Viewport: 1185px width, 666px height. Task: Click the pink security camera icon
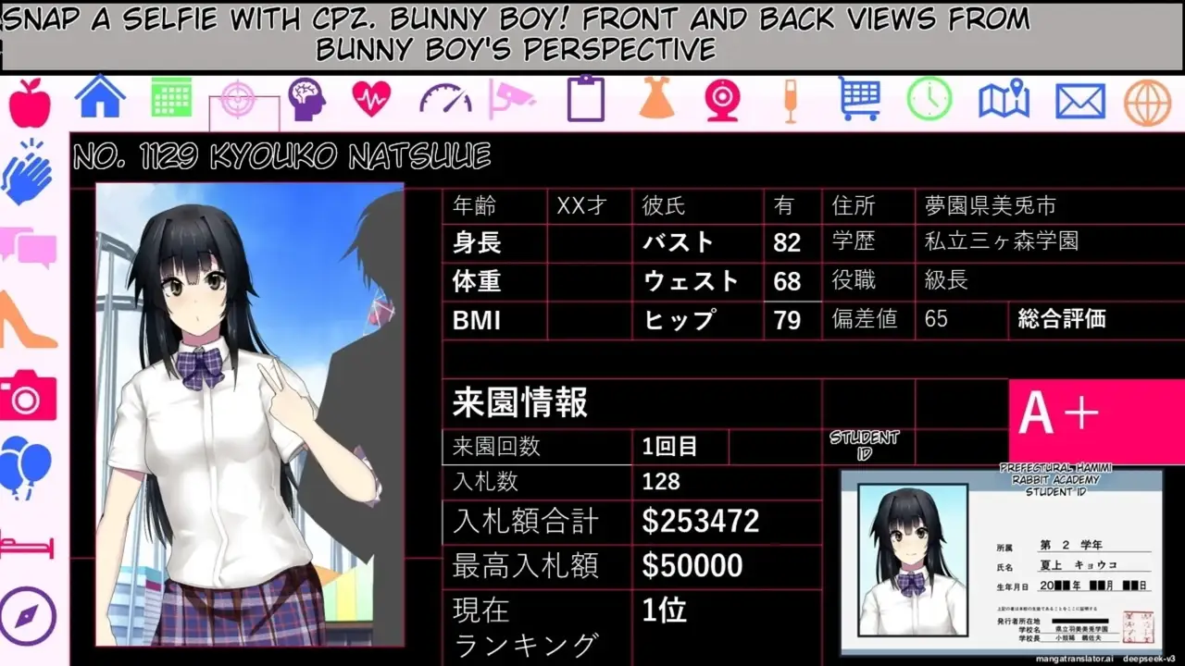(513, 98)
